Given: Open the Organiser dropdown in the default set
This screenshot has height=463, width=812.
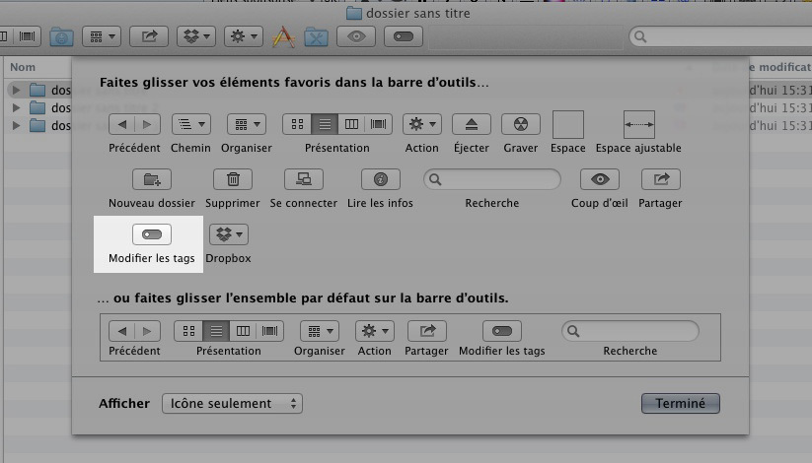Looking at the screenshot, I should click(x=320, y=331).
